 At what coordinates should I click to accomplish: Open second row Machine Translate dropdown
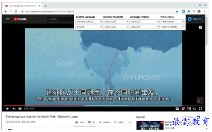click(x=116, y=27)
